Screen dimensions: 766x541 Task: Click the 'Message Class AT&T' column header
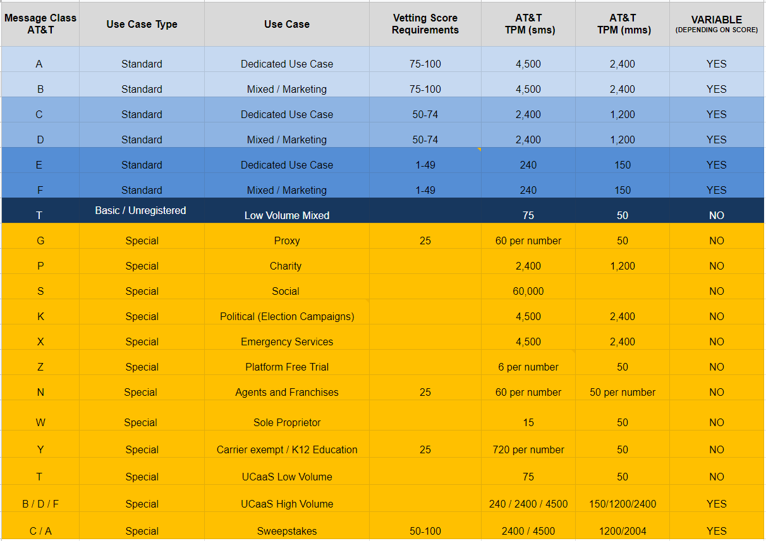pyautogui.click(x=40, y=24)
